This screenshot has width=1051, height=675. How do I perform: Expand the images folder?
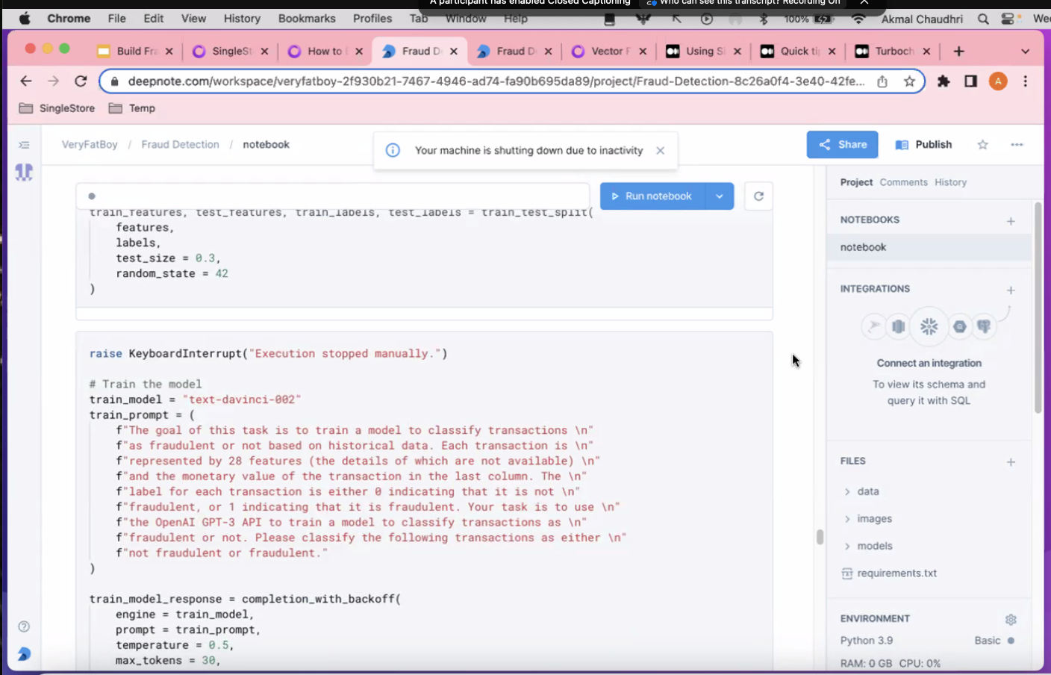(x=874, y=519)
